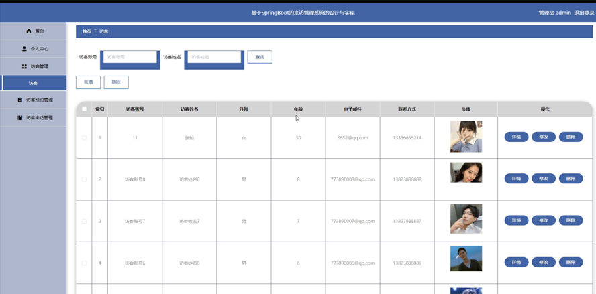Expand 访客管理 sidebar menu
The image size is (596, 294).
click(33, 66)
